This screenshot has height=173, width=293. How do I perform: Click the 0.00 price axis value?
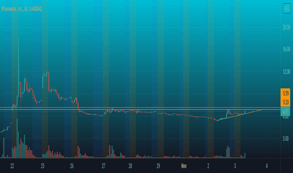click(285, 139)
